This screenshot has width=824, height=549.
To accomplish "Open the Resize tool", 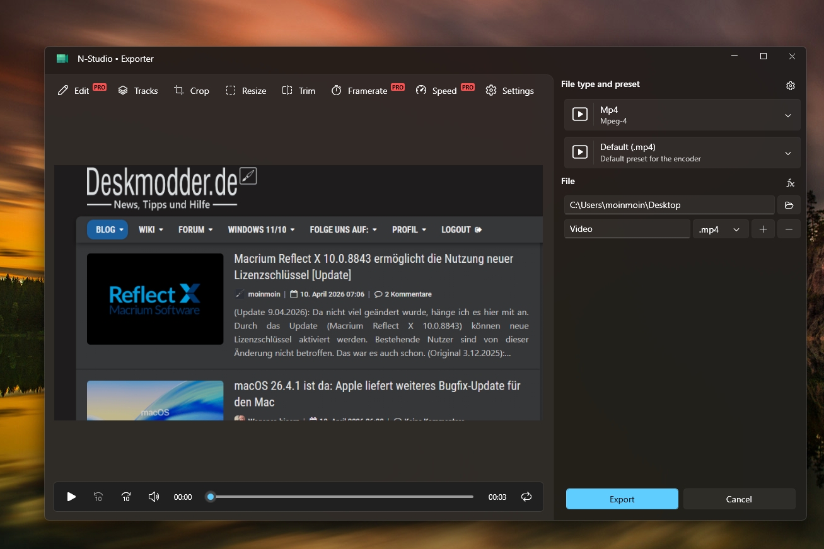I will 246,91.
